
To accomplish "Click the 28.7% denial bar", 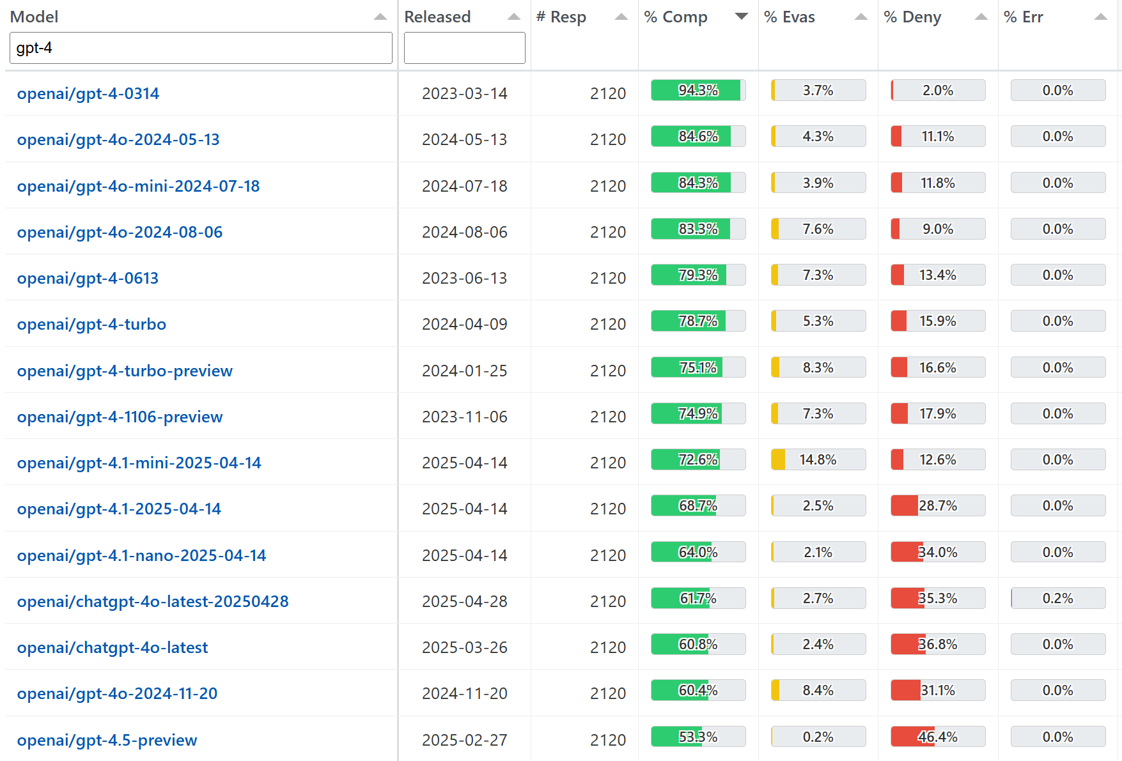I will coord(938,505).
